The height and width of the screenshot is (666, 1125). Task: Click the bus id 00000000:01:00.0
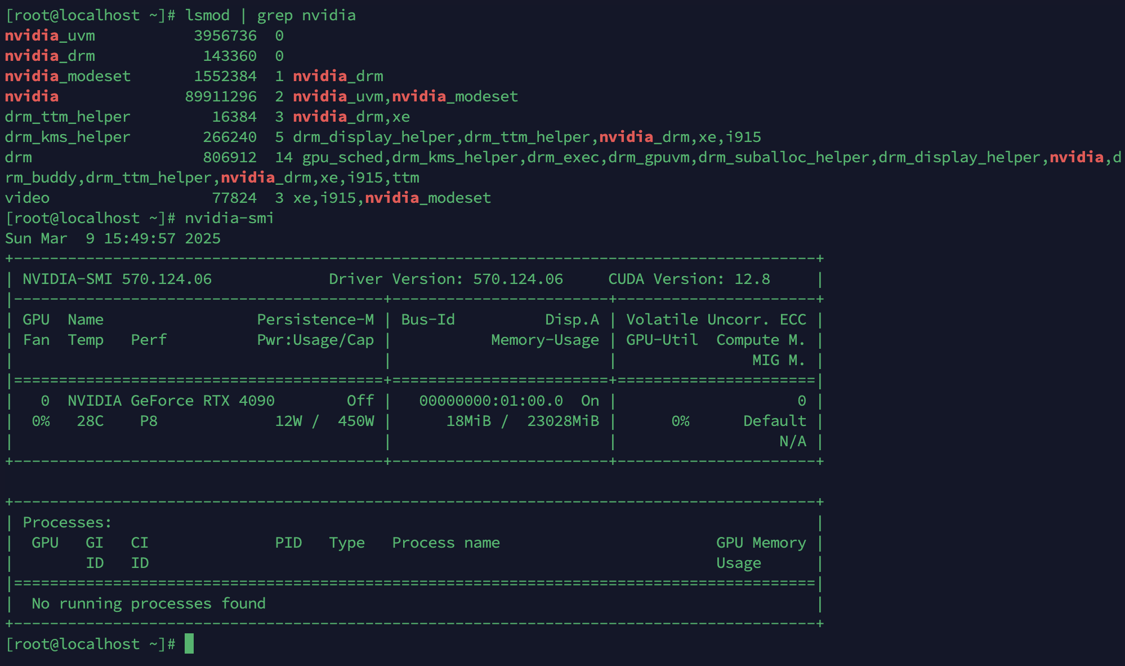pos(491,401)
